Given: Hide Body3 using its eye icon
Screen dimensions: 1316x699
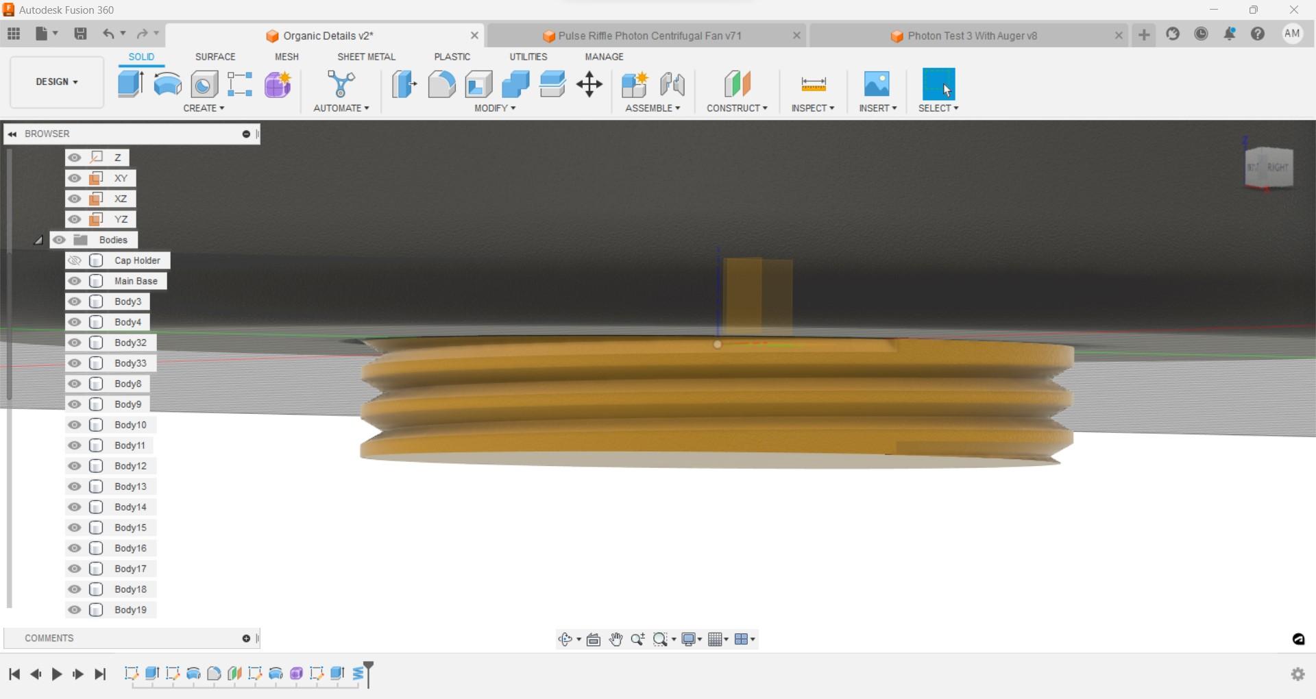Looking at the screenshot, I should coord(75,302).
